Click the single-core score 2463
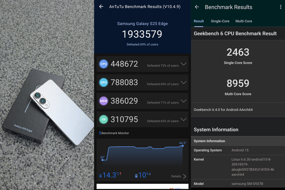This screenshot has height=190, width=285. 238,52
